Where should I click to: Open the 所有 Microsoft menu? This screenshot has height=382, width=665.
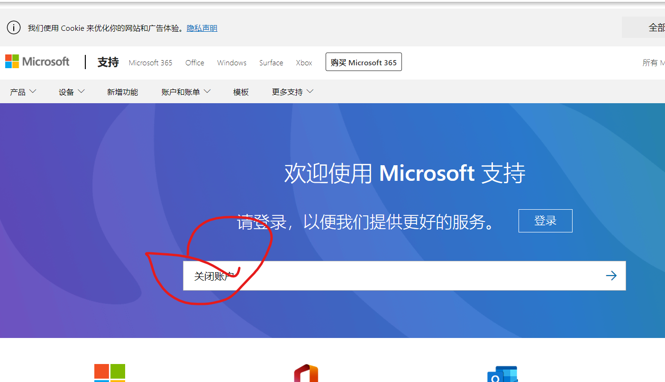[x=653, y=62]
